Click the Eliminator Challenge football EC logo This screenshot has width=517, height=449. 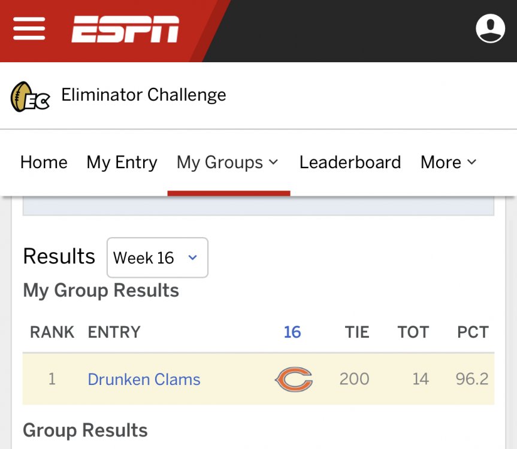pyautogui.click(x=30, y=96)
